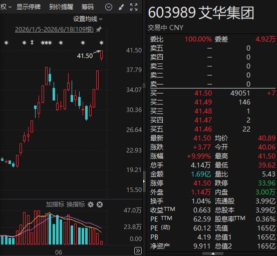
Task: Toggle 筹码 chip distribution view
Action: click(87, 7)
